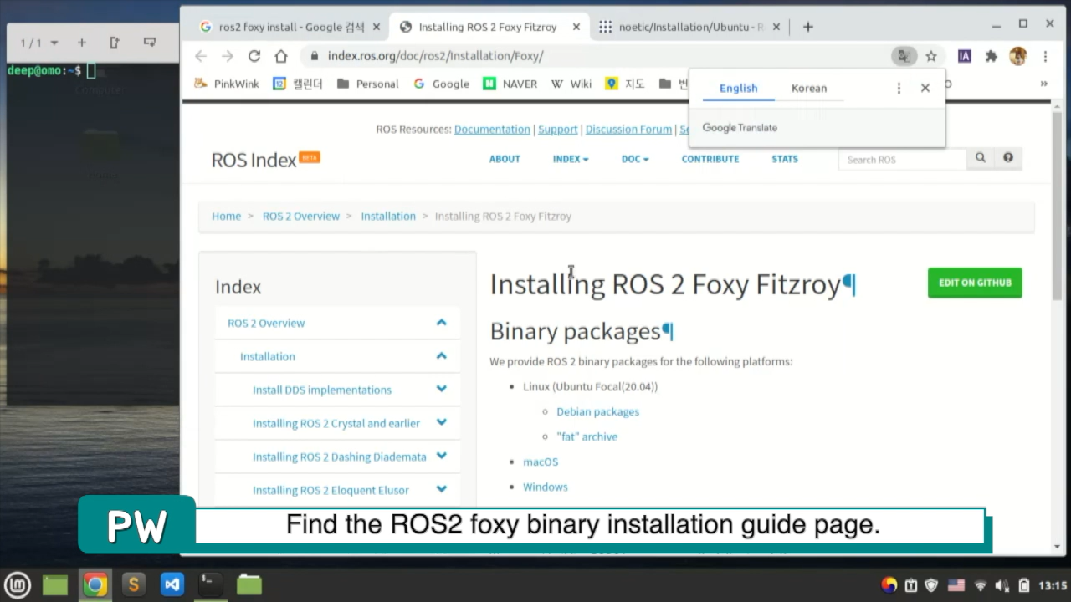Open the Chrome three-dot menu
Screen dimensions: 1071x602
[x=1045, y=56]
